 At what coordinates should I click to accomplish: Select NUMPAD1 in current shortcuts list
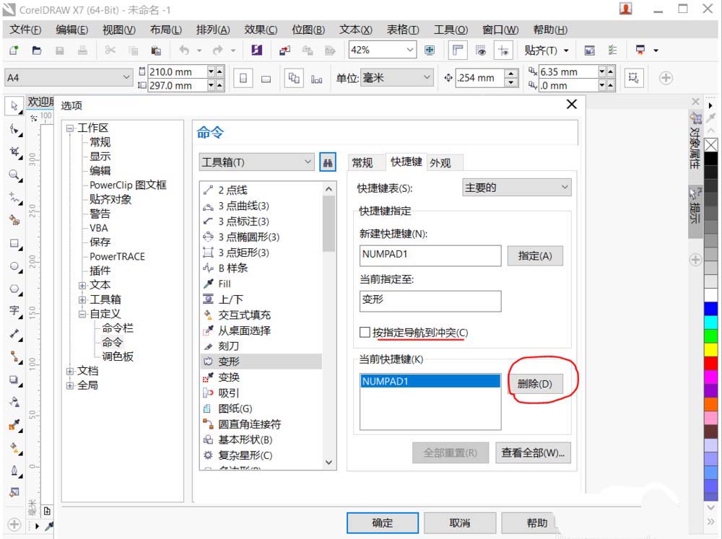point(430,381)
